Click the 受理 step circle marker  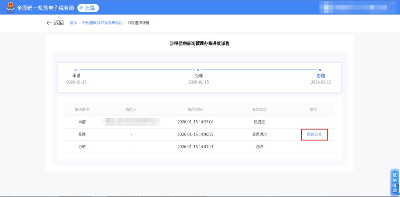pyautogui.click(x=198, y=70)
